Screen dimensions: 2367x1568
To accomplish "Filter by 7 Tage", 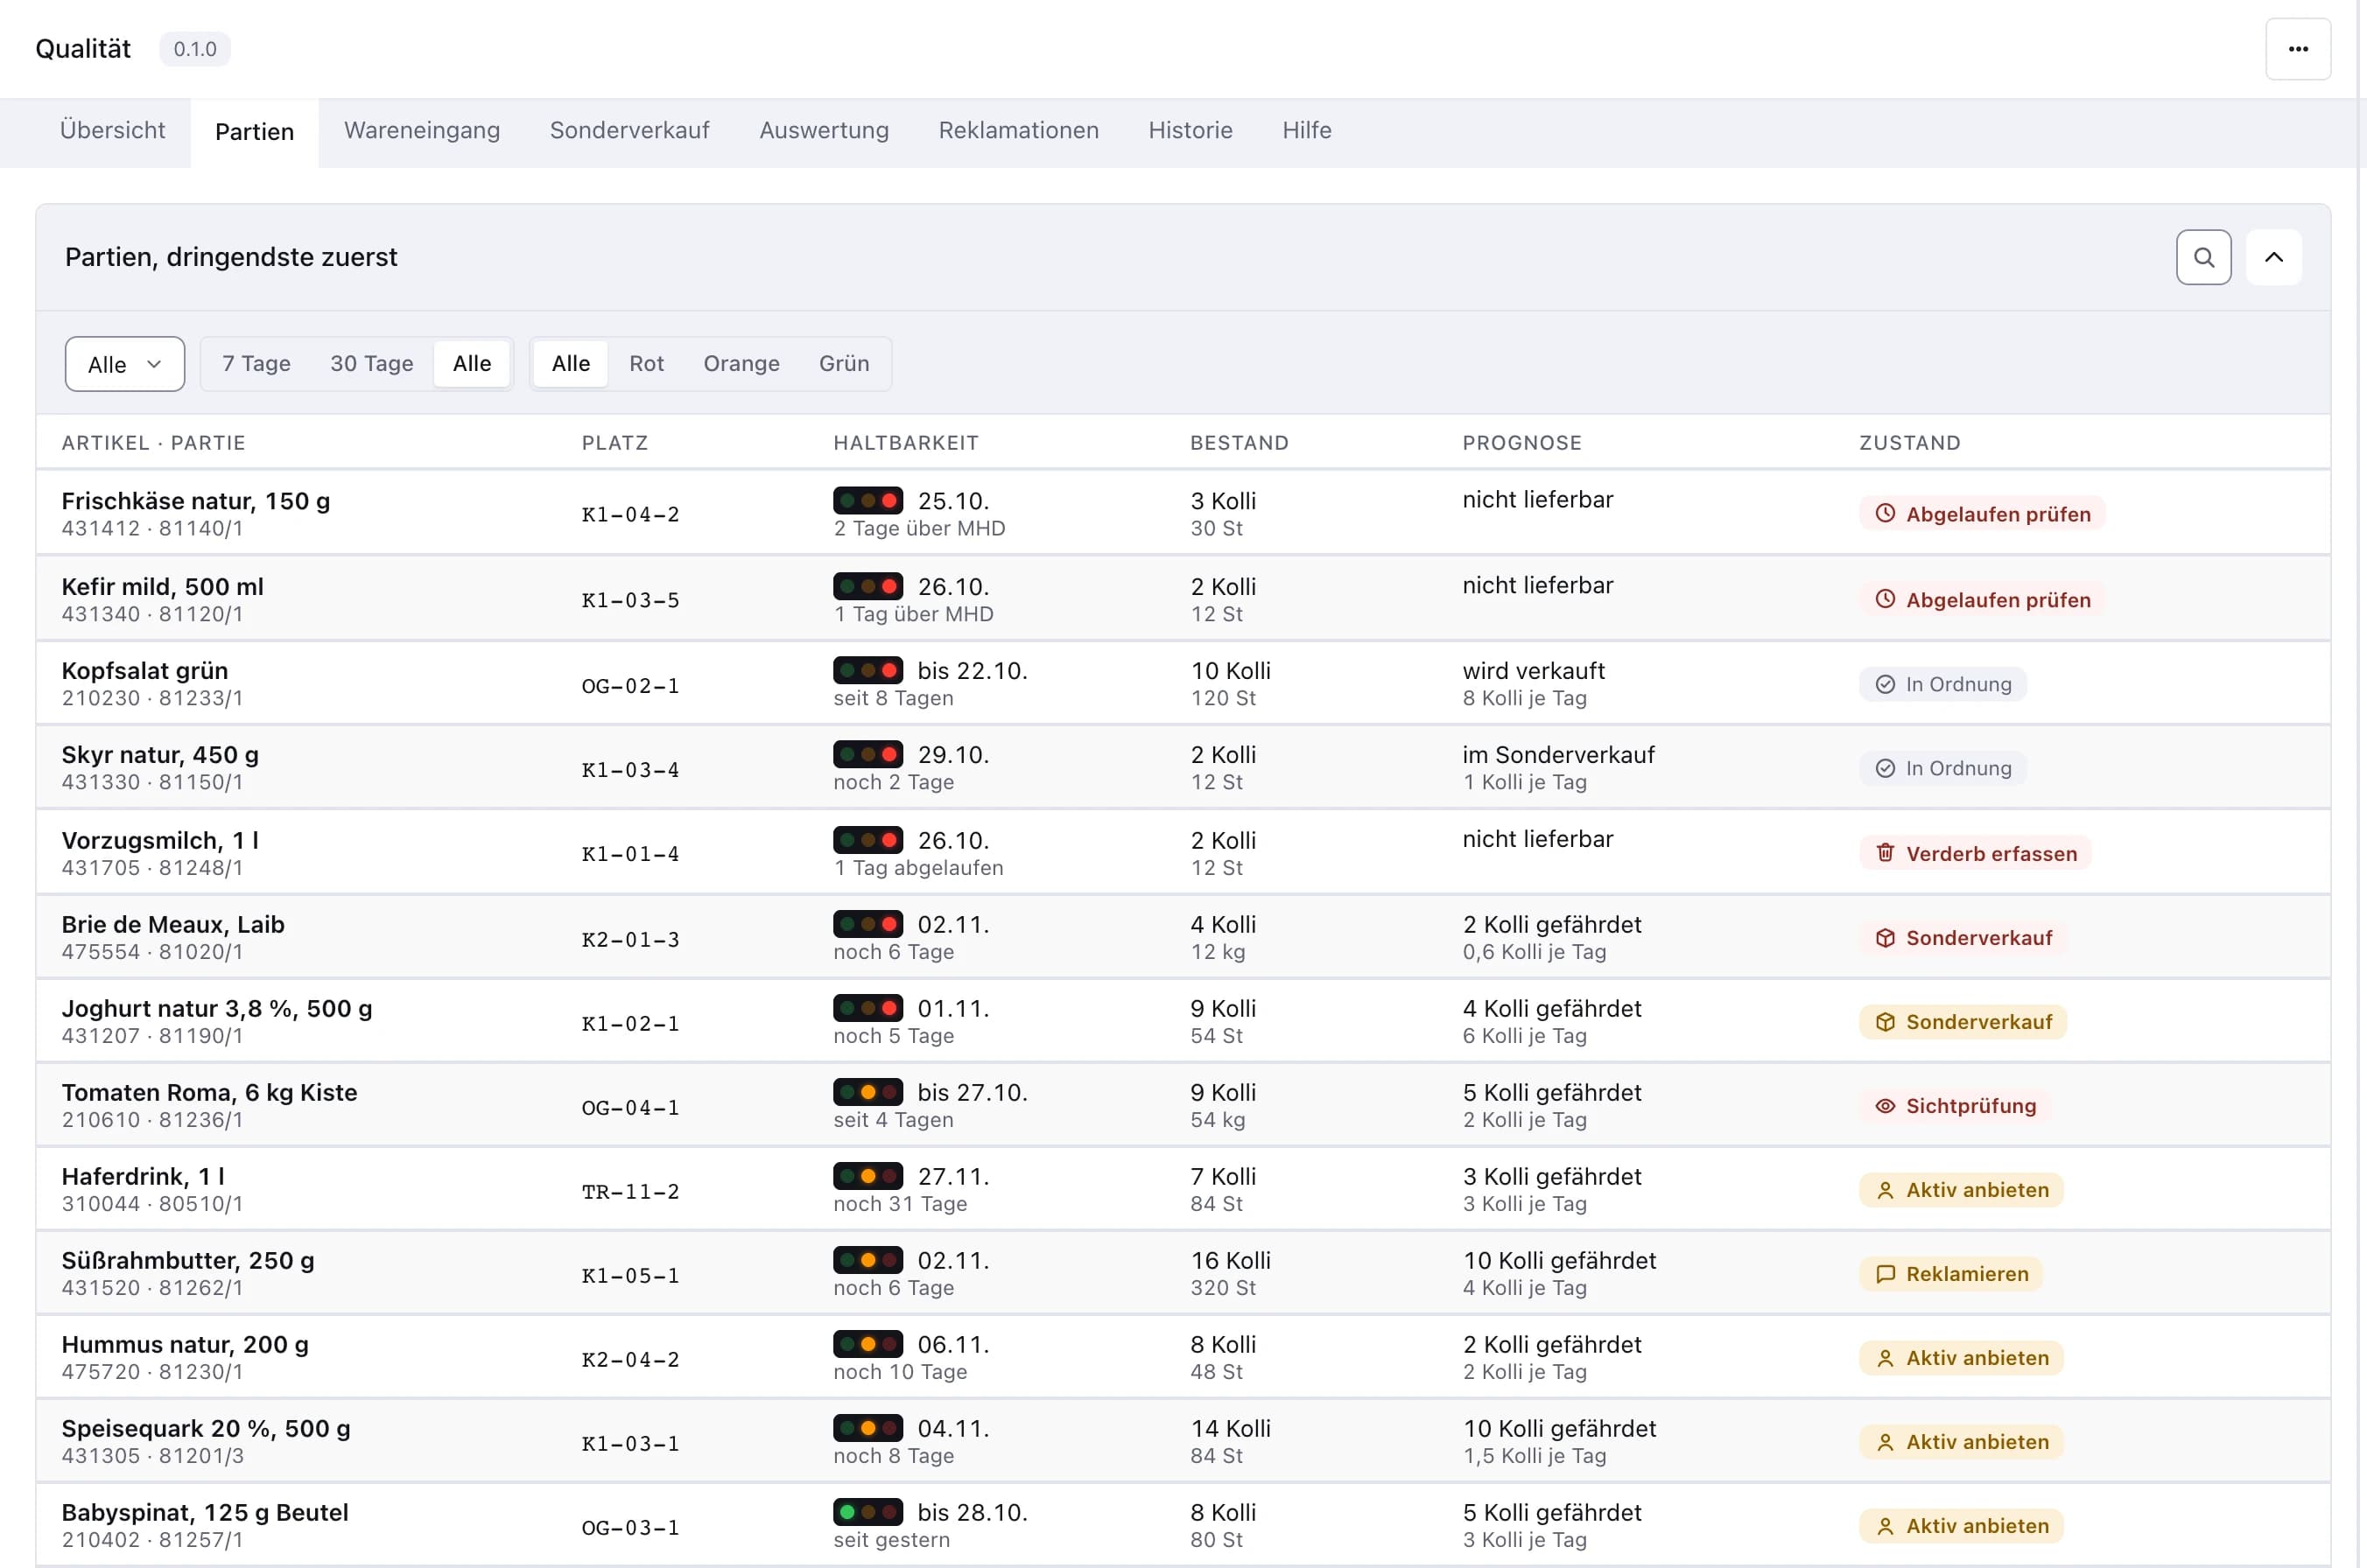I will (256, 363).
